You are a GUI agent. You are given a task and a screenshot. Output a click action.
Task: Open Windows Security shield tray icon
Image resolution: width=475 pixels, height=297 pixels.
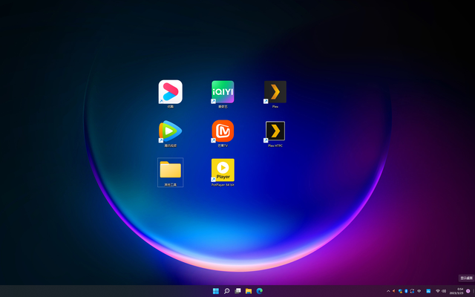[x=401, y=291]
